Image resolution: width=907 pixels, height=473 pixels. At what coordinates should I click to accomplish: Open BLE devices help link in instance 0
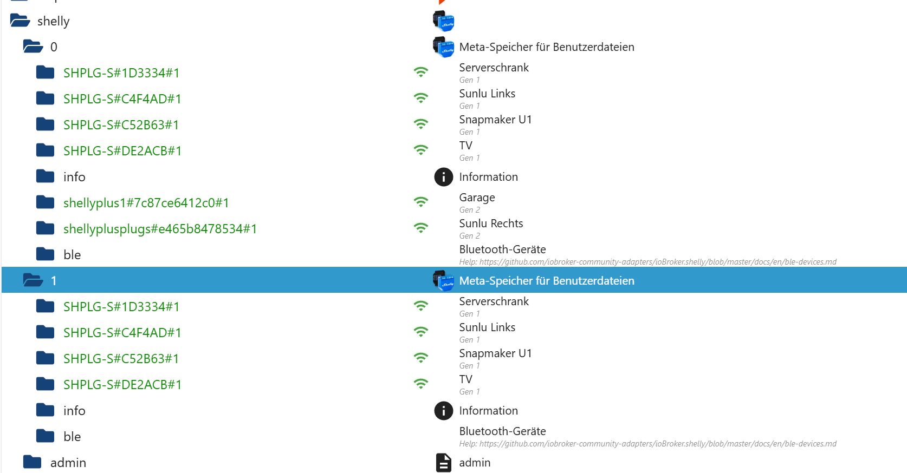coord(647,262)
